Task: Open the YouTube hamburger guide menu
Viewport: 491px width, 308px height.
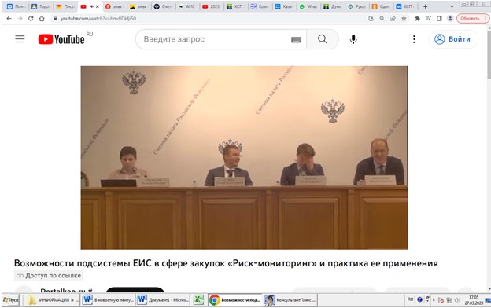Action: pos(20,39)
